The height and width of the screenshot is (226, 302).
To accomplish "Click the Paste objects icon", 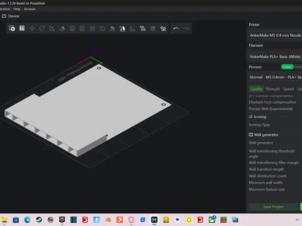I will pos(82,28).
